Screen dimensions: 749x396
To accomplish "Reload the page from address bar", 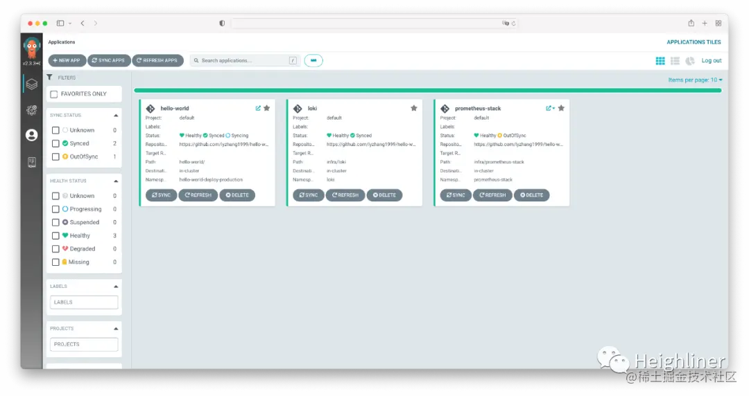I will (x=514, y=23).
